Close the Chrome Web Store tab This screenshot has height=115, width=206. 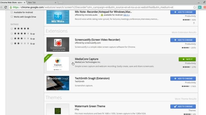(24, 3)
